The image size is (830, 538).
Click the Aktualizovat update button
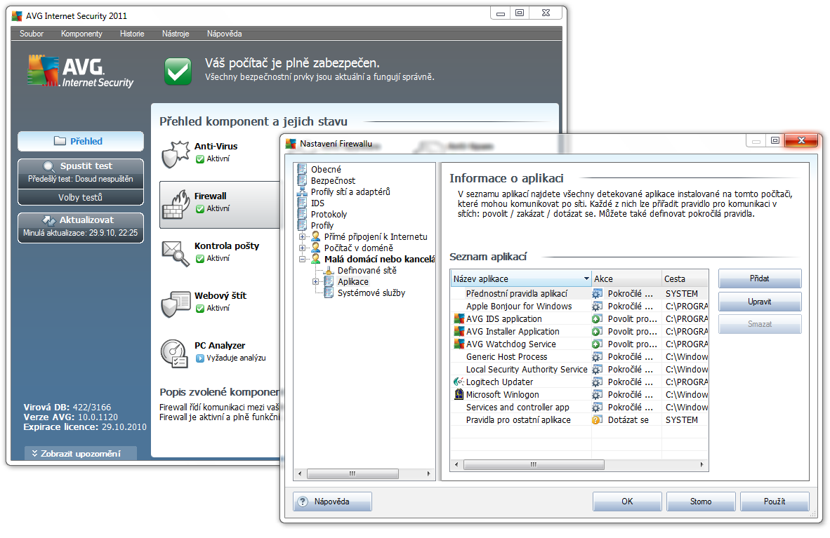coord(81,227)
